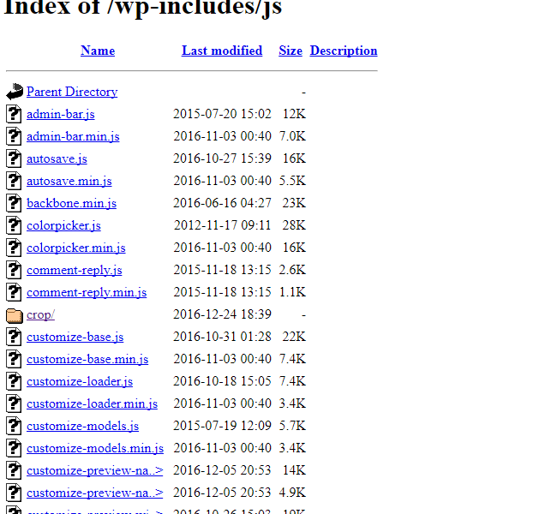This screenshot has width=539, height=514.
Task: Click the size value 7.0K
Action: 292,136
